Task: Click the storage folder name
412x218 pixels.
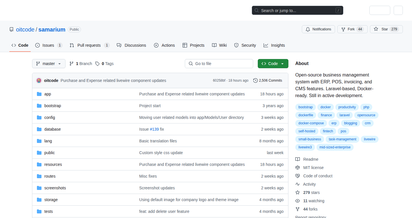Action: [51, 200]
